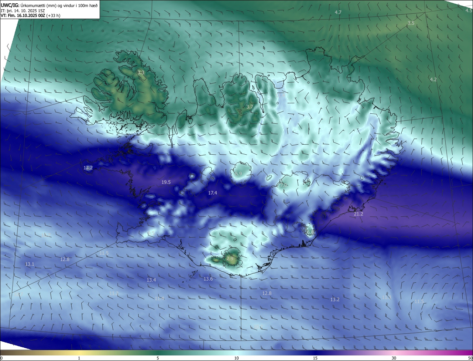
Task: Click the 3.5 value label
Action: (411, 23)
